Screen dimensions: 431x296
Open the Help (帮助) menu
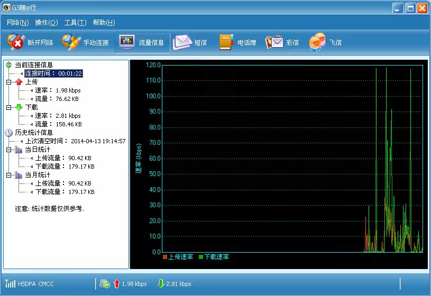click(x=104, y=23)
